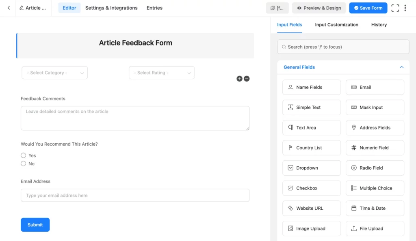The height and width of the screenshot is (241, 416).
Task: Collapse the General Fields section
Action: [401, 67]
